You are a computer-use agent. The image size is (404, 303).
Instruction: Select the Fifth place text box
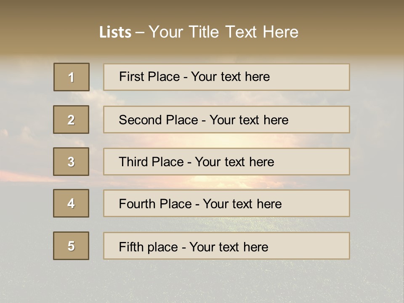pos(226,246)
